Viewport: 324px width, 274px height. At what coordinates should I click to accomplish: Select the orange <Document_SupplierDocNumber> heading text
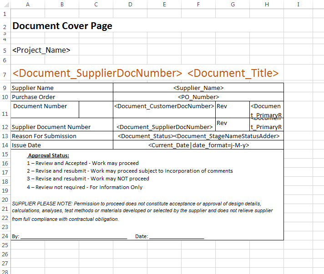pyautogui.click(x=97, y=73)
